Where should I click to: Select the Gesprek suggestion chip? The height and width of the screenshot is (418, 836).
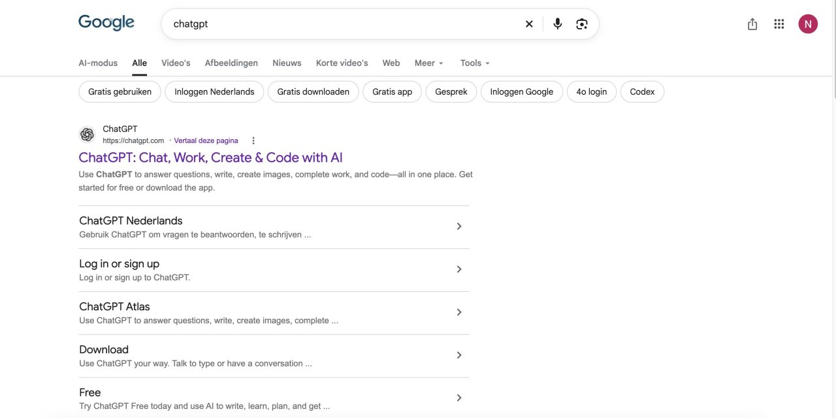[451, 91]
